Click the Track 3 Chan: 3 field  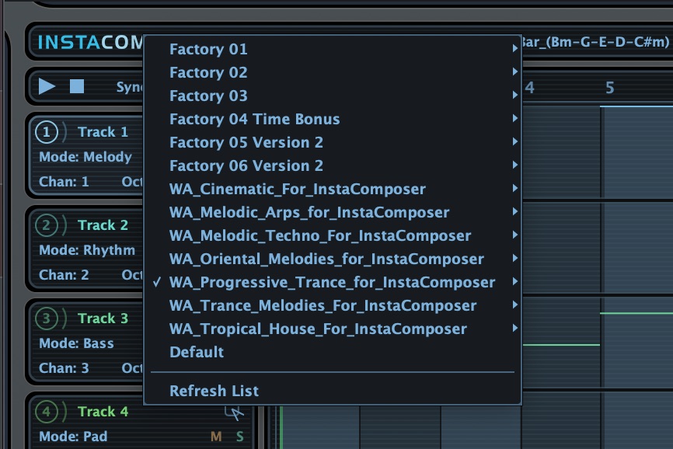coord(65,368)
